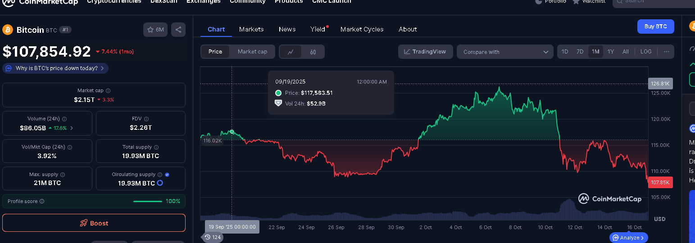Expand Volume (24h) details chevron
Viewport: 695px width, 243px height.
pyautogui.click(x=72, y=128)
